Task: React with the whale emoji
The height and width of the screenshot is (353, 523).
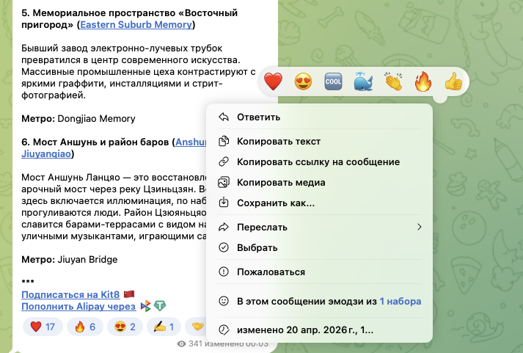Action: coord(363,82)
